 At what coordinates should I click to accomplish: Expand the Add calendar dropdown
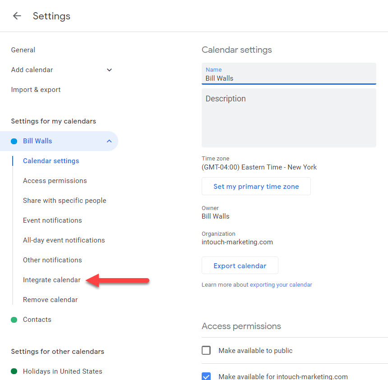(x=109, y=70)
